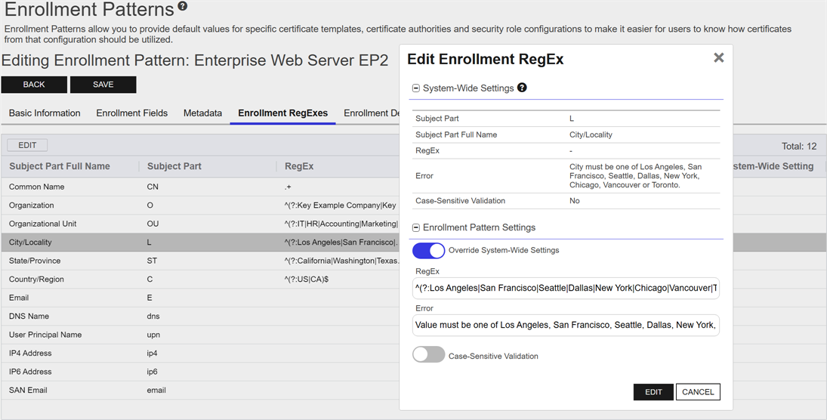The width and height of the screenshot is (827, 420).
Task: Switch to the Basic Information tab
Action: point(45,113)
